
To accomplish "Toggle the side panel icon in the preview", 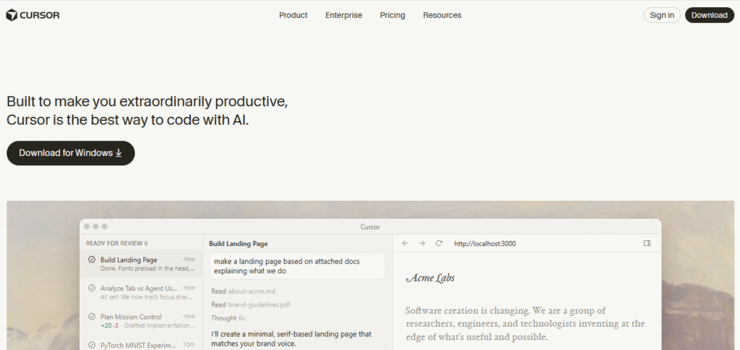I will pyautogui.click(x=647, y=244).
